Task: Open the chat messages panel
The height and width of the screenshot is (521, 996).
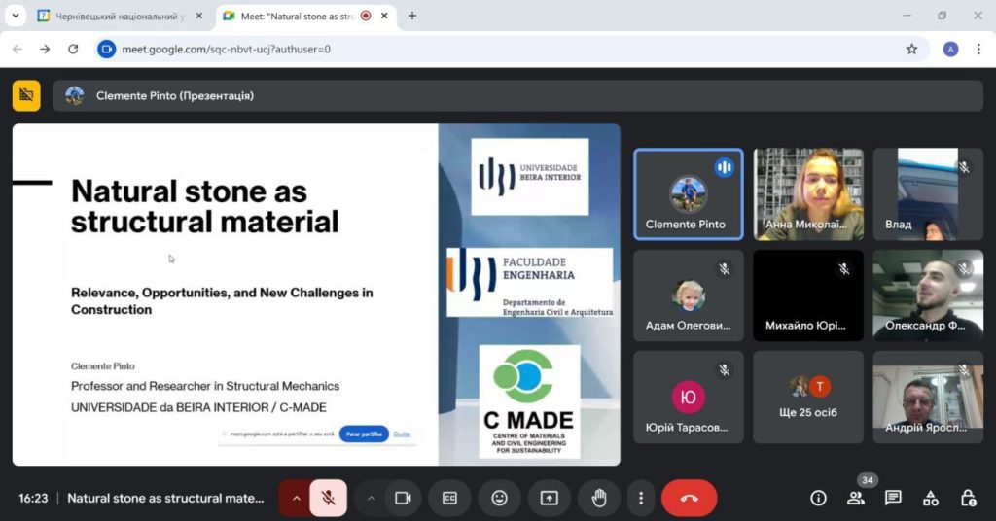Action: (x=893, y=498)
